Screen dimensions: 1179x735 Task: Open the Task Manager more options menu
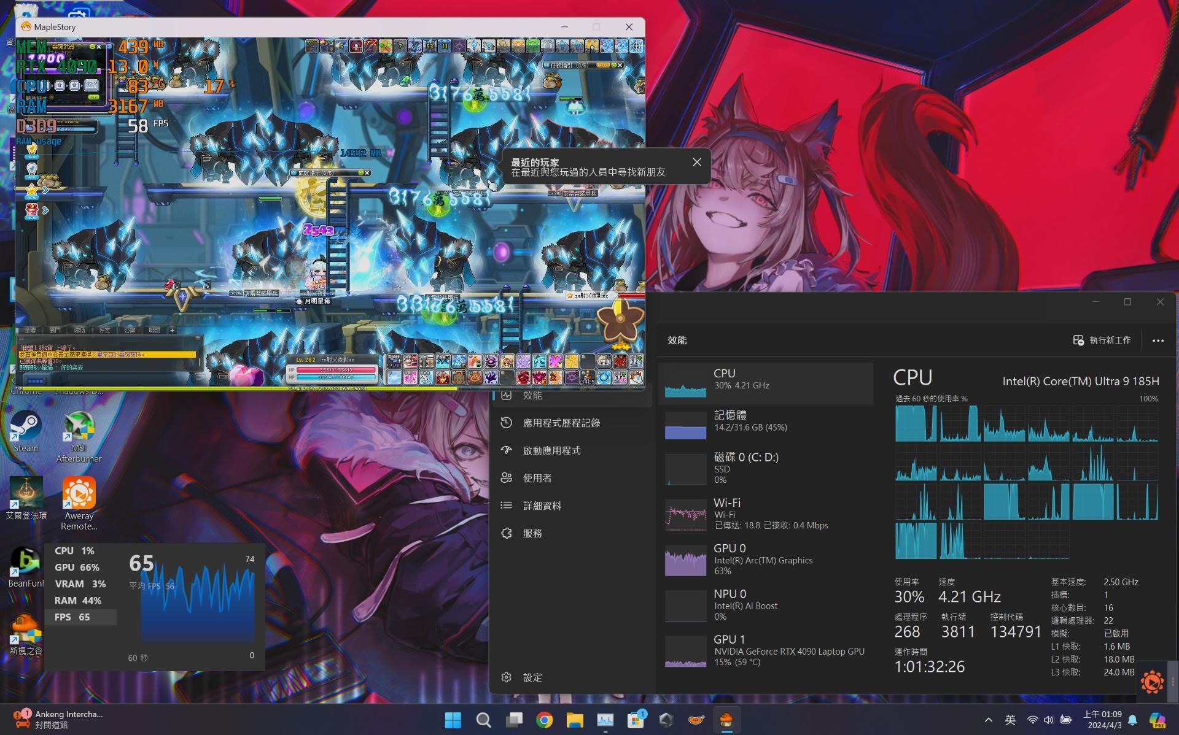tap(1158, 341)
